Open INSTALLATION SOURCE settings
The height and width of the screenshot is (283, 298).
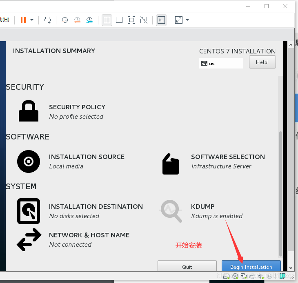(87, 157)
